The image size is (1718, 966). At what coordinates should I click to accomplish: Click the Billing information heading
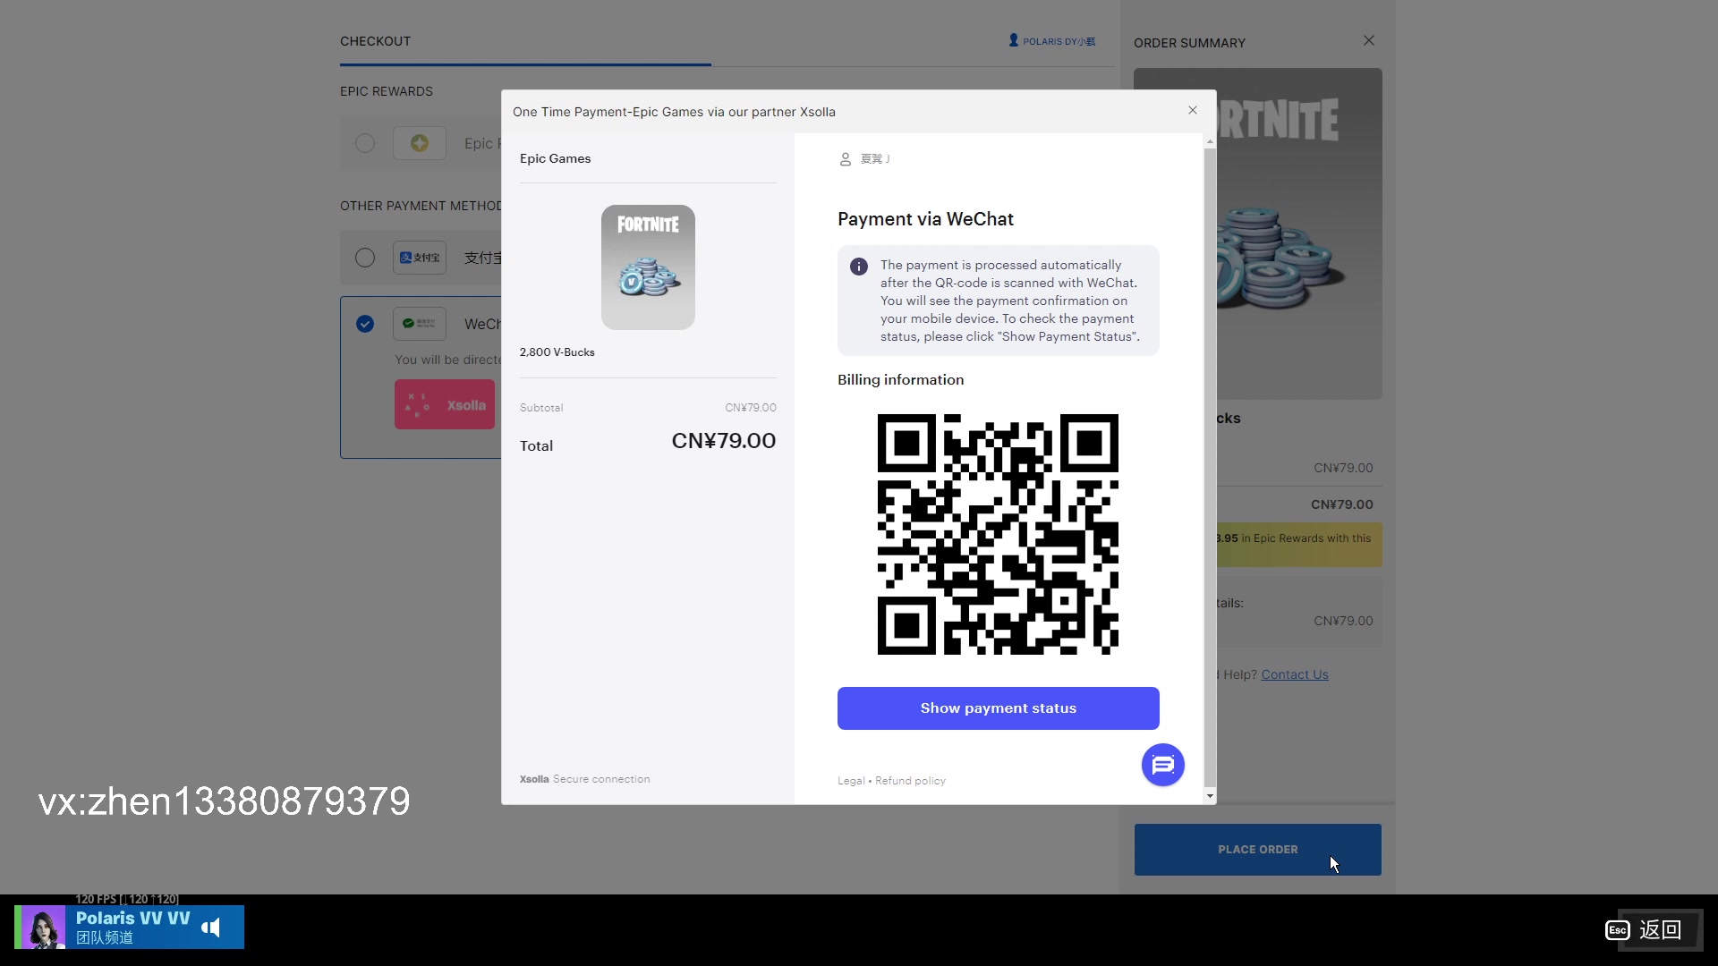click(900, 380)
